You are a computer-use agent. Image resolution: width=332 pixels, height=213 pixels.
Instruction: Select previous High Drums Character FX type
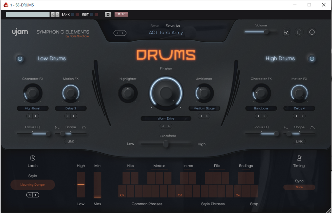(x=258, y=116)
